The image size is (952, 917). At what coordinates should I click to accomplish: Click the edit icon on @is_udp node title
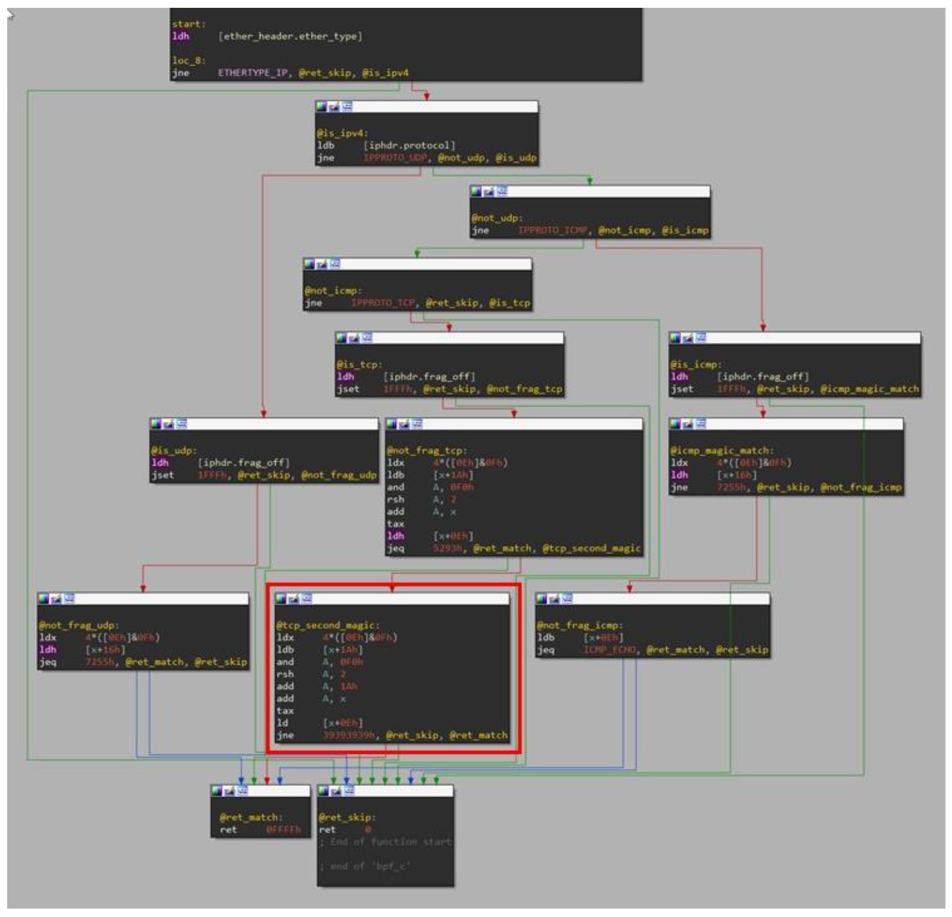[168, 424]
